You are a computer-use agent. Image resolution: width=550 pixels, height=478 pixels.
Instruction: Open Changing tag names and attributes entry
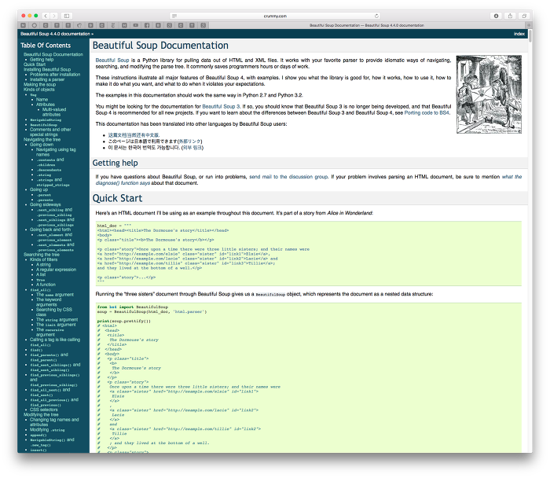coord(54,422)
